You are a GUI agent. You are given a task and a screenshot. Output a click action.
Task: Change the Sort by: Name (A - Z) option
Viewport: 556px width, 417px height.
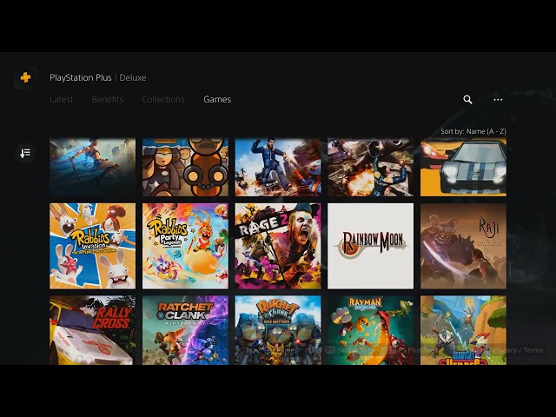(473, 131)
